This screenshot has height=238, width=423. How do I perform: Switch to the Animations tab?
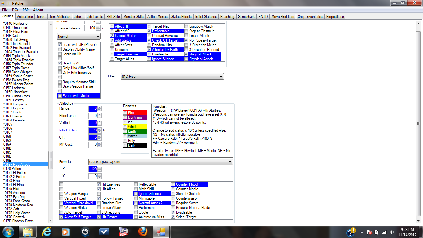[25, 17]
